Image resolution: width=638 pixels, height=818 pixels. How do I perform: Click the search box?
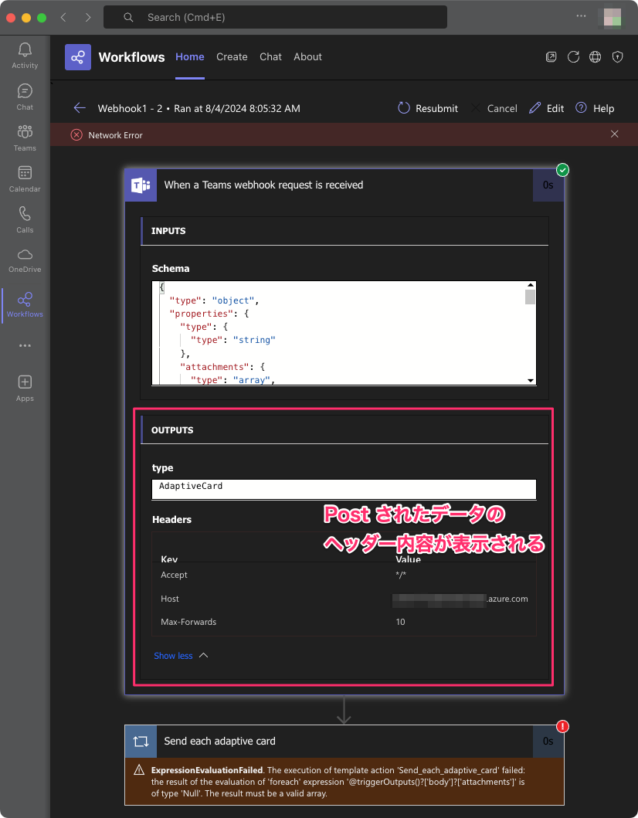click(276, 17)
